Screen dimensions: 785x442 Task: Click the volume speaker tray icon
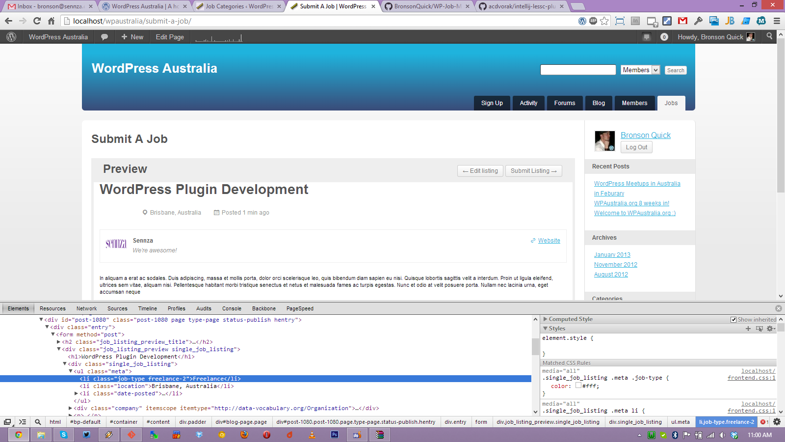pyautogui.click(x=722, y=435)
